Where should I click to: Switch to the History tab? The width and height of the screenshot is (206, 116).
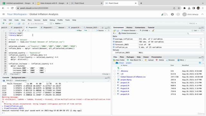point(129,27)
